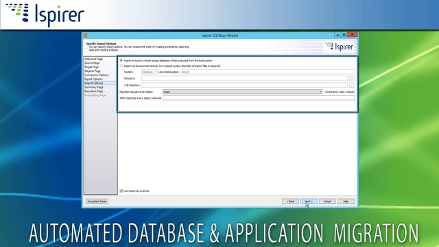Go to Target Page in navigation list
This screenshot has height=247, width=439.
92,67
